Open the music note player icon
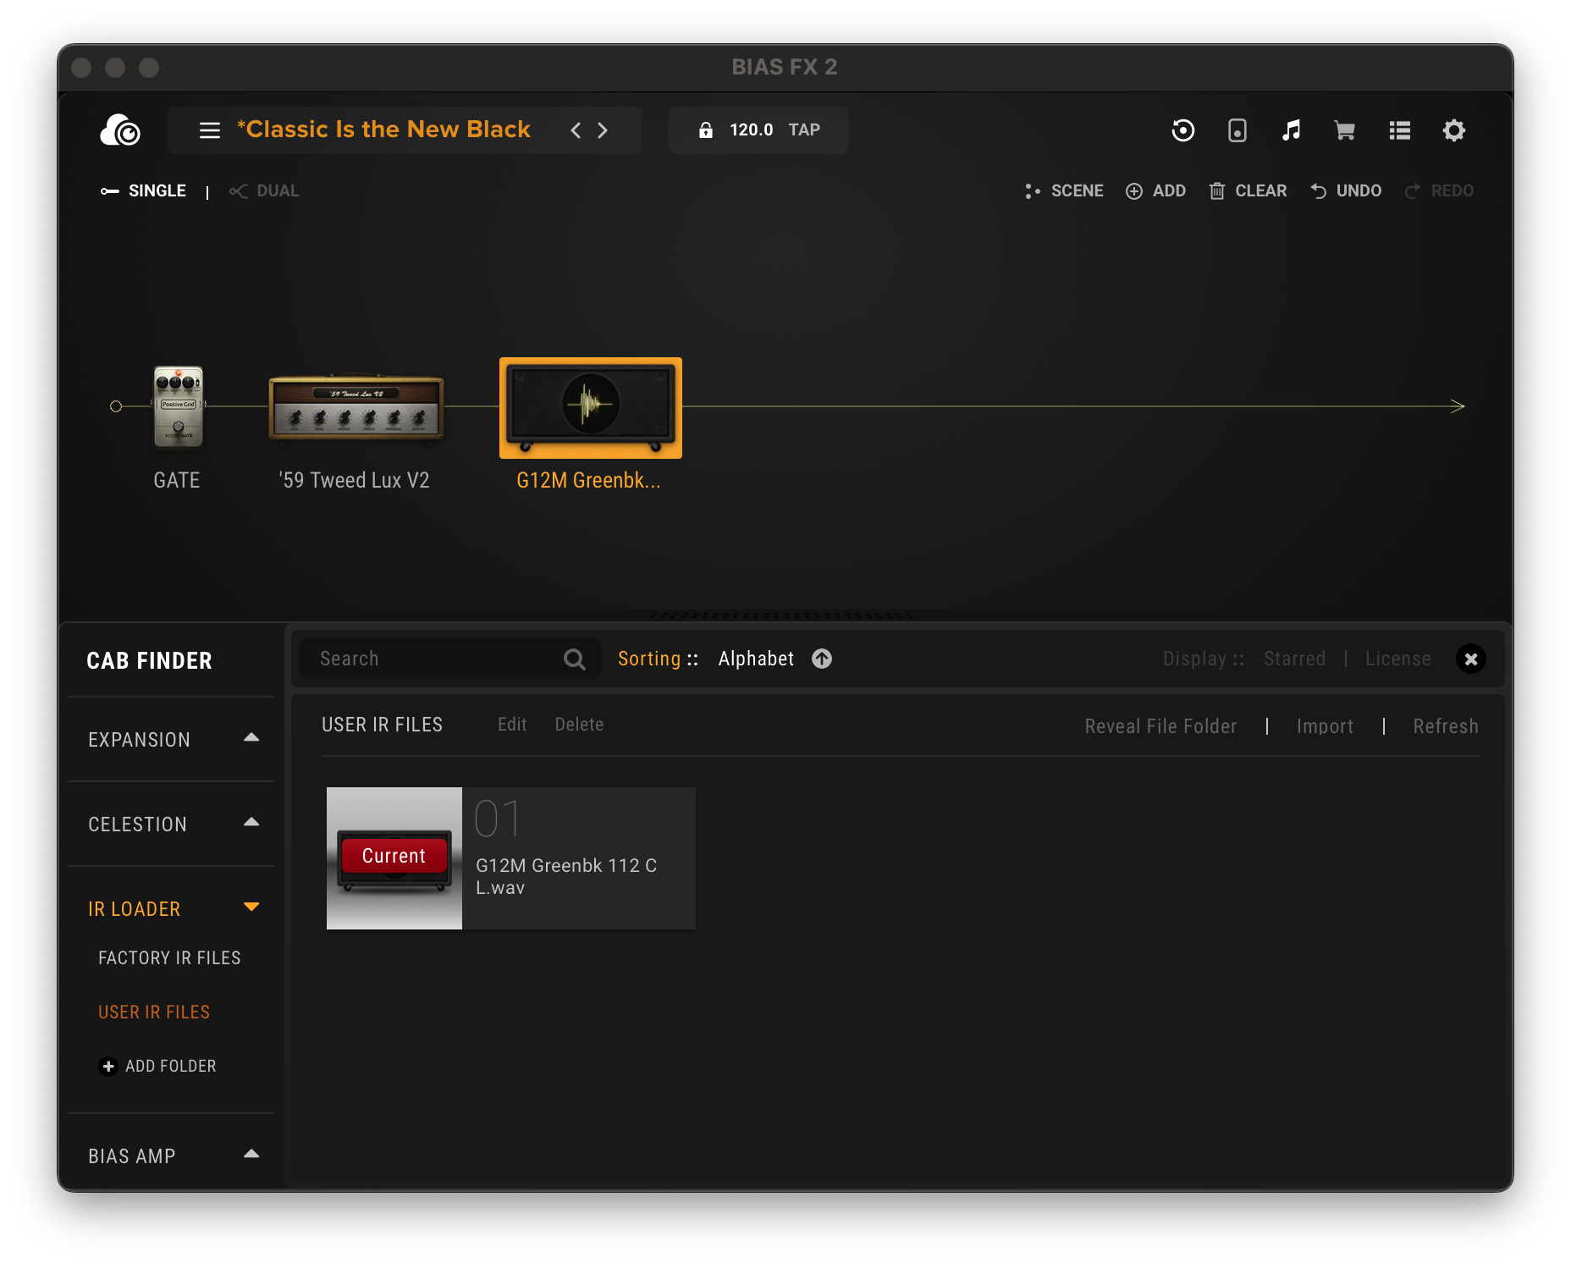1571x1263 pixels. [x=1291, y=130]
